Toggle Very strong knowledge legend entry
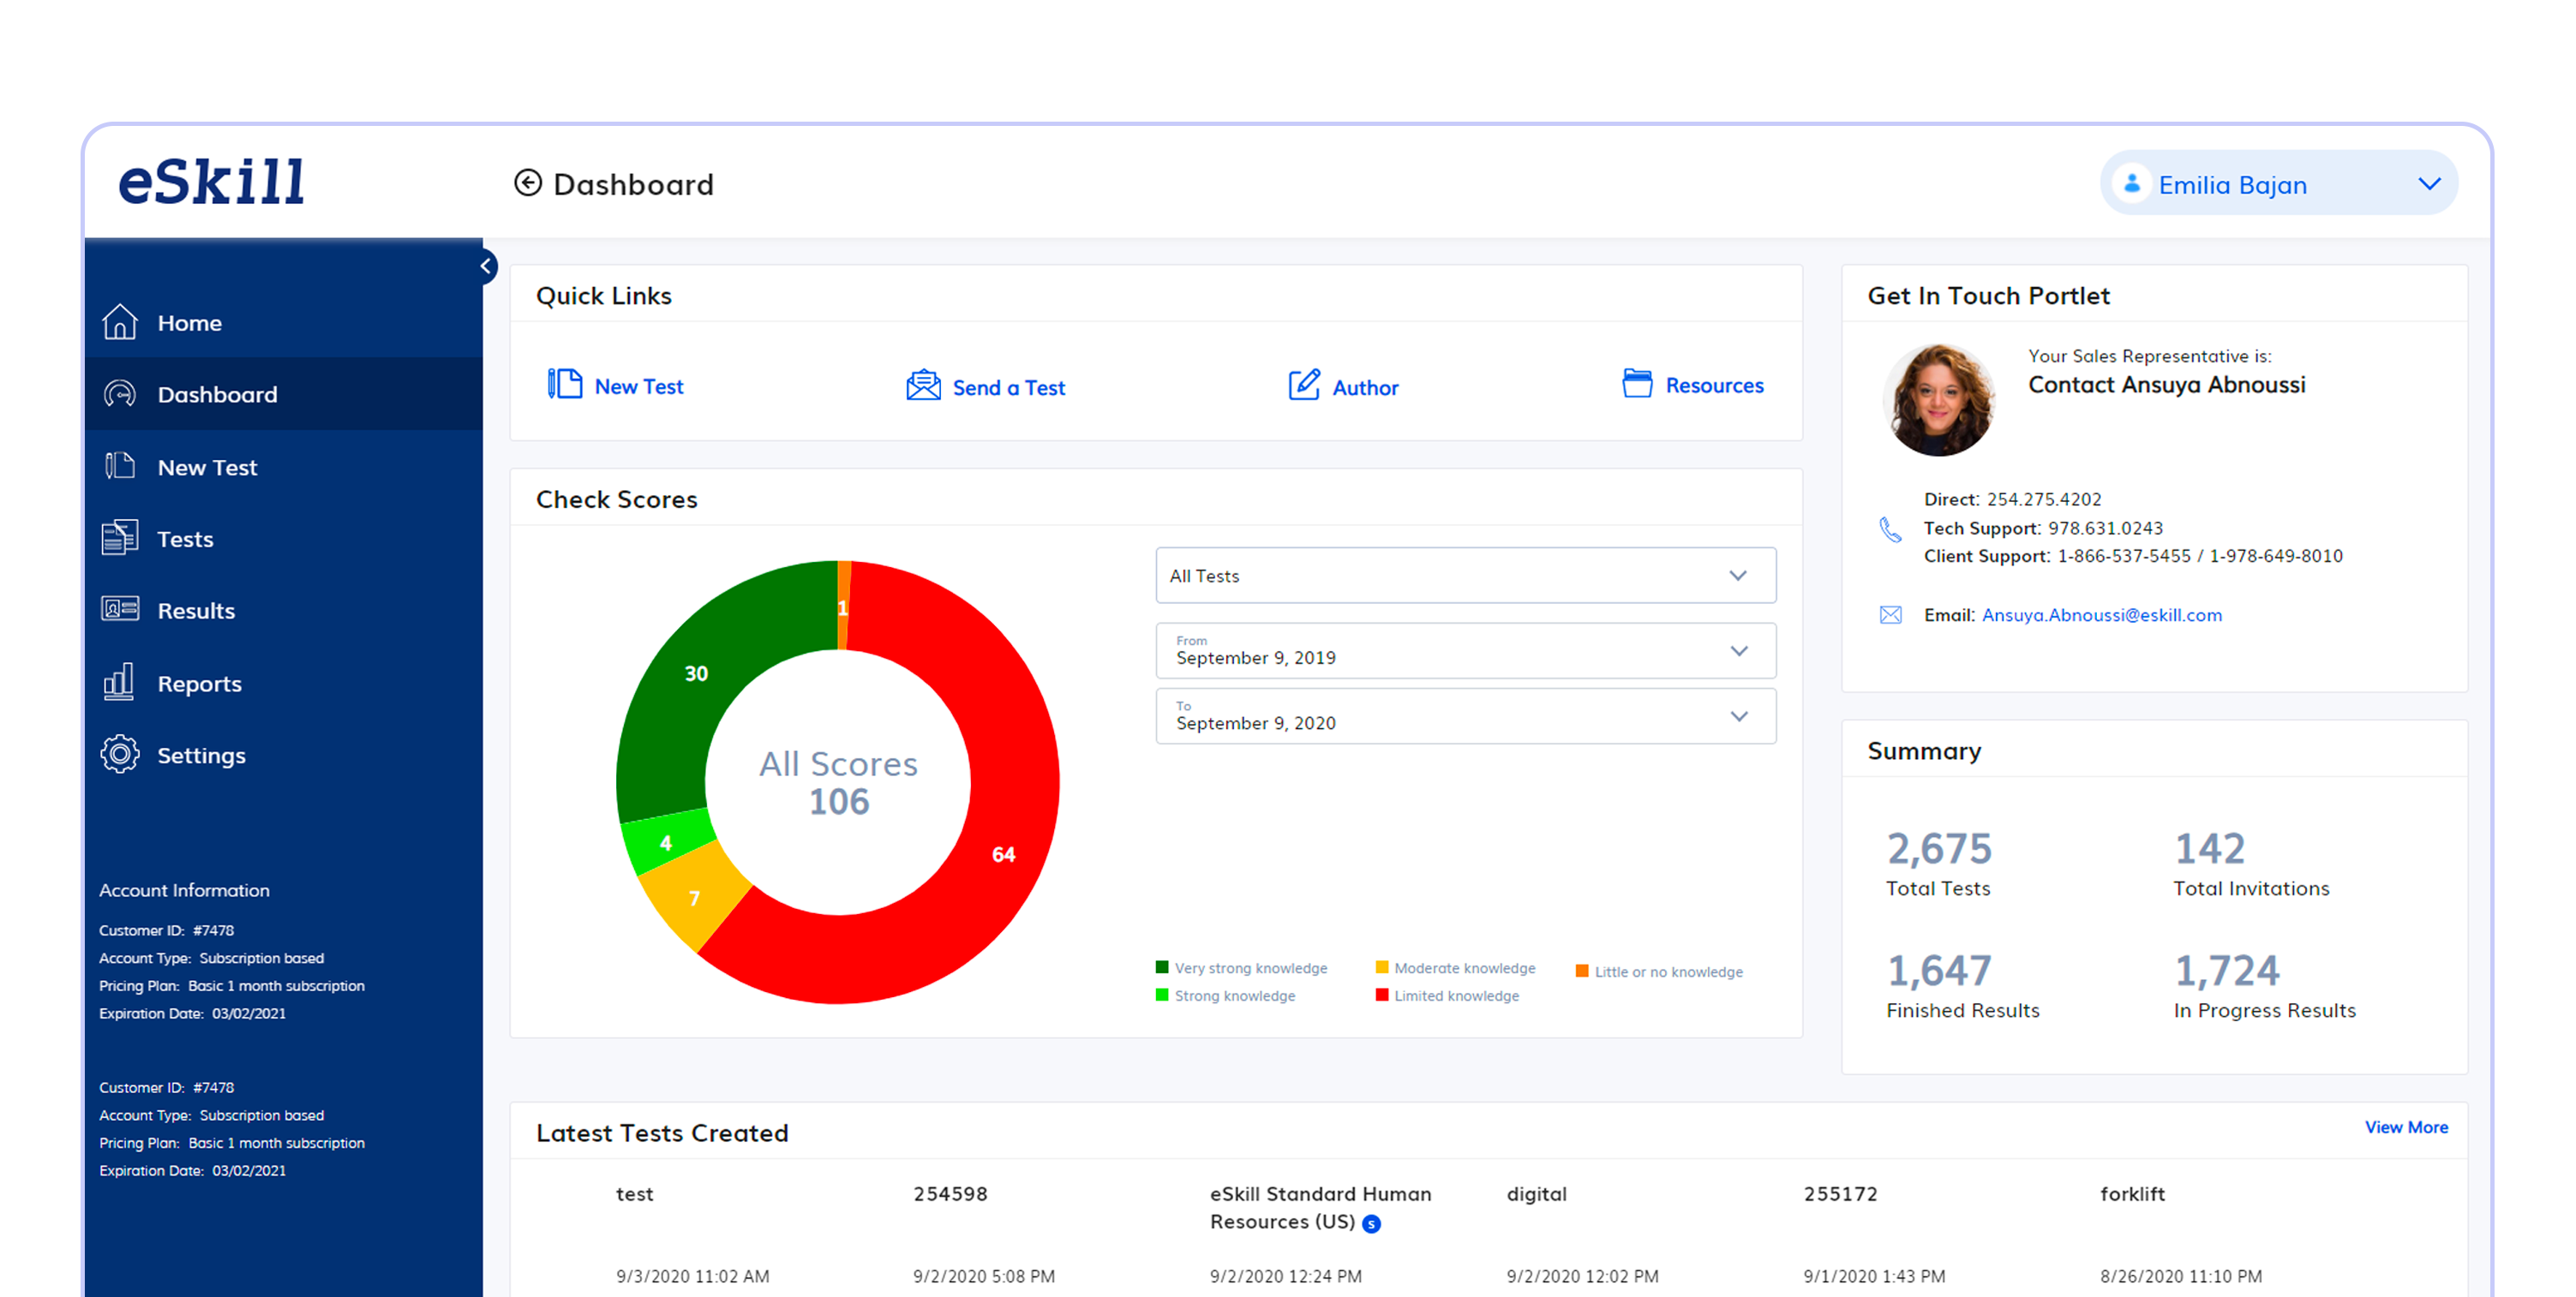The image size is (2576, 1297). [1240, 967]
